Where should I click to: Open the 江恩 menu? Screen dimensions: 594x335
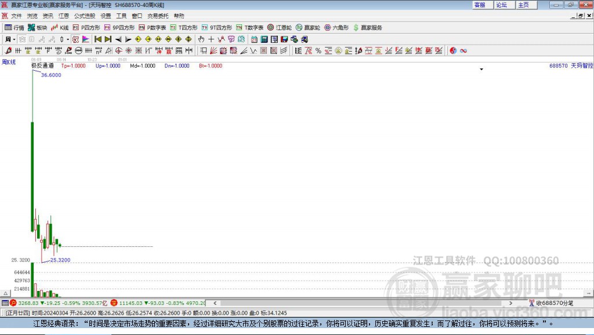coord(64,16)
